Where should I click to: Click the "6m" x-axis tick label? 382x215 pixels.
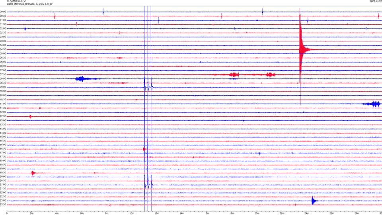[82, 213]
